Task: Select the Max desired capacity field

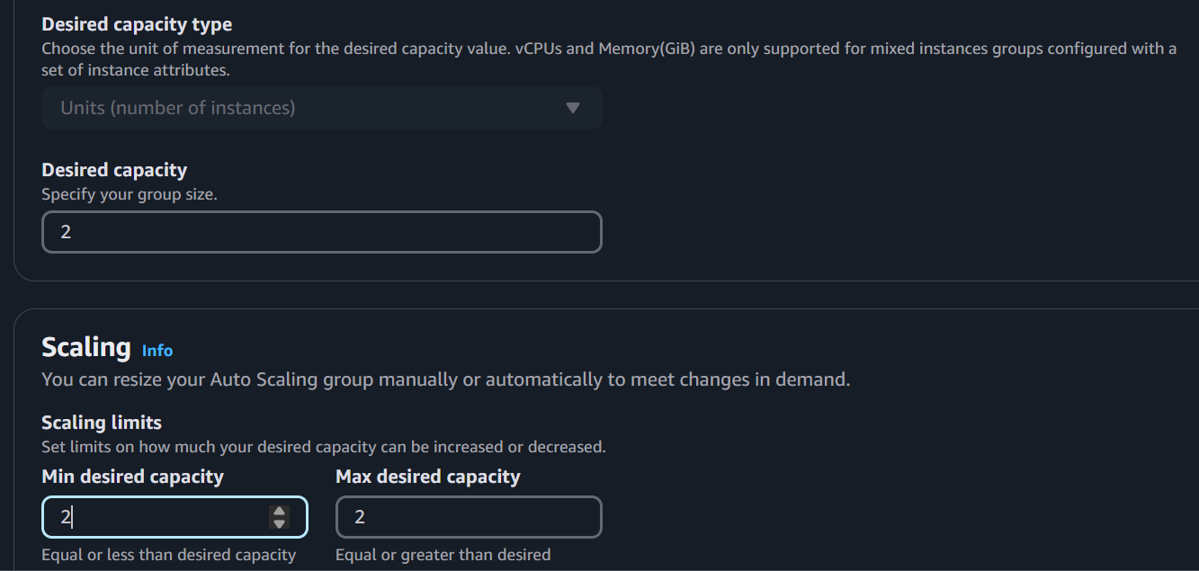Action: 469,518
